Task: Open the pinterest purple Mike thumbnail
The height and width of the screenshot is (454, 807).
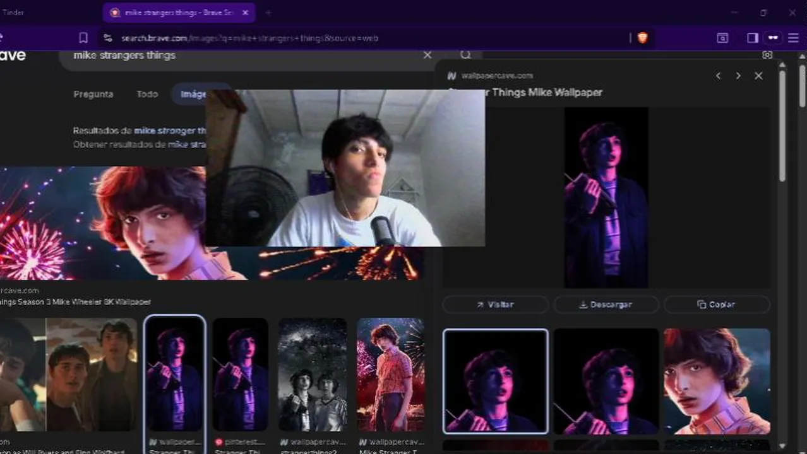Action: [240, 374]
